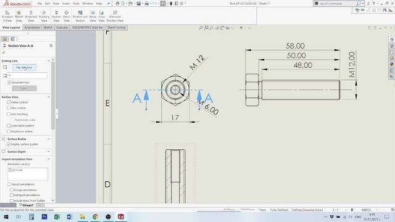Viewport: 395px width, 222px height.
Task: Select the Sheet1 tab at bottom
Action: tap(27, 205)
